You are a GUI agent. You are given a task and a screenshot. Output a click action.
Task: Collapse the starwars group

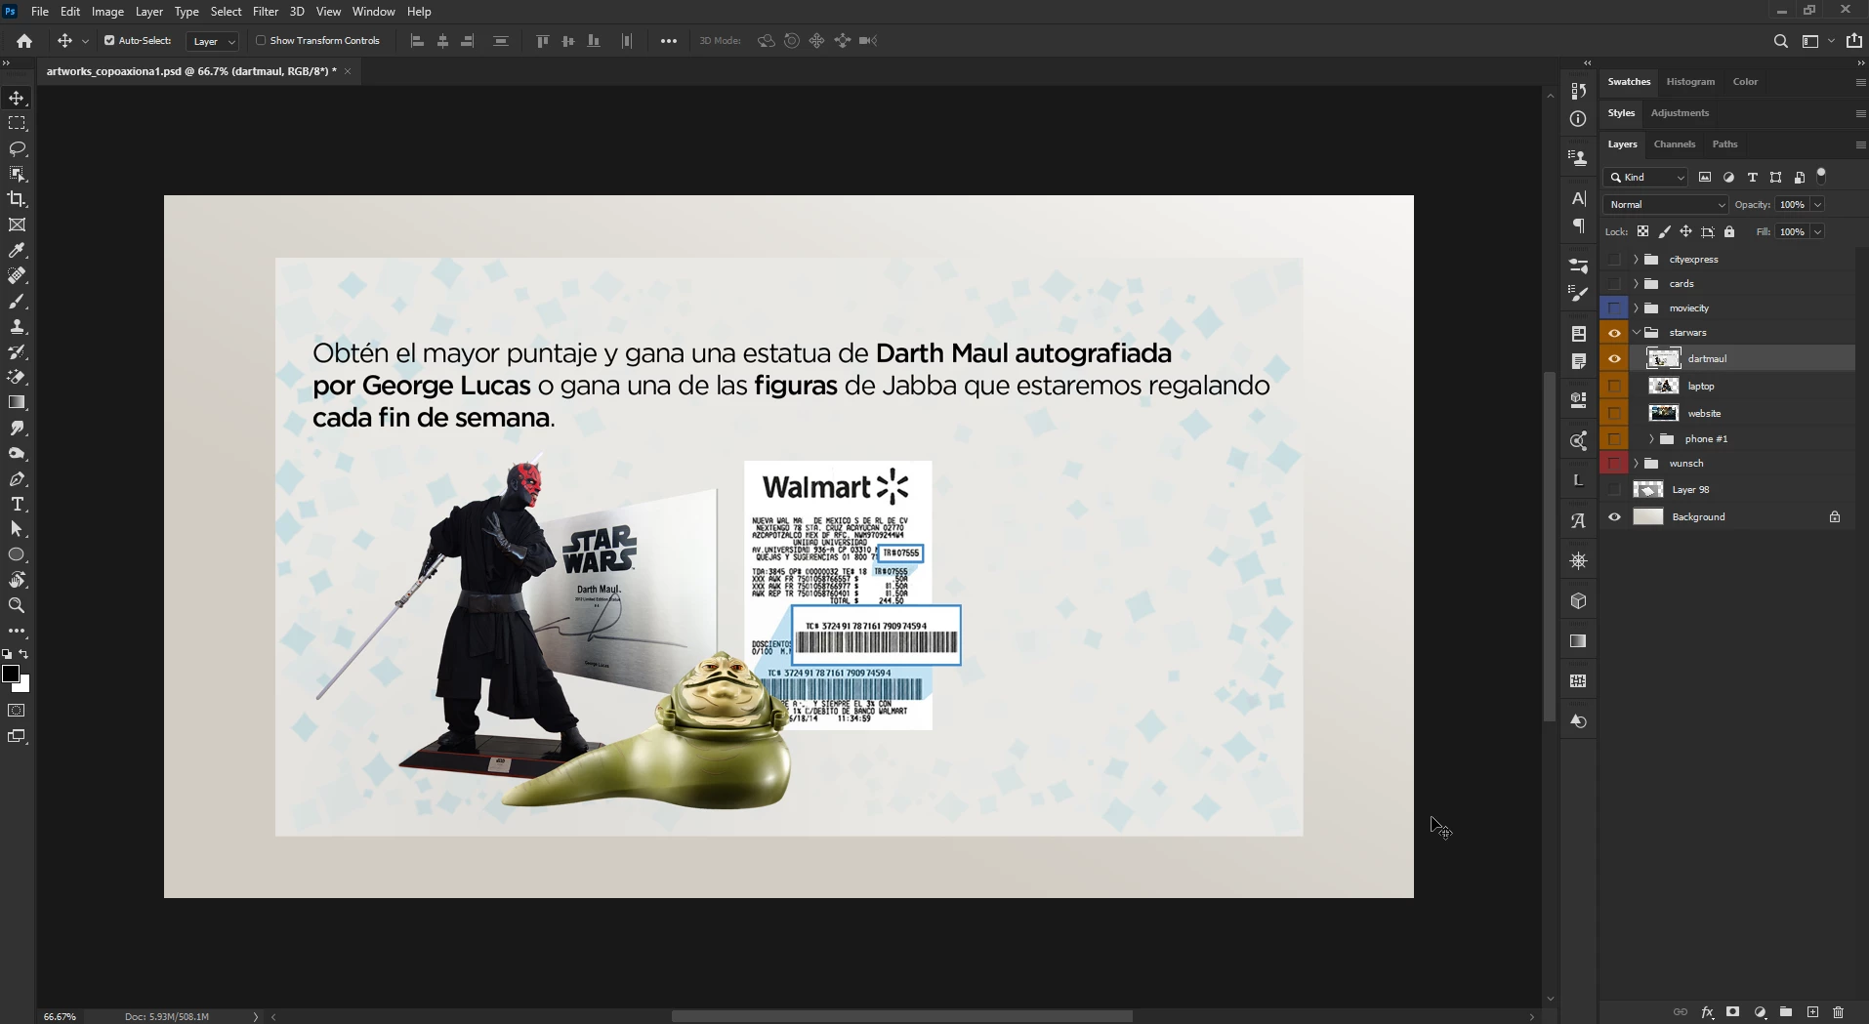pyautogui.click(x=1637, y=333)
